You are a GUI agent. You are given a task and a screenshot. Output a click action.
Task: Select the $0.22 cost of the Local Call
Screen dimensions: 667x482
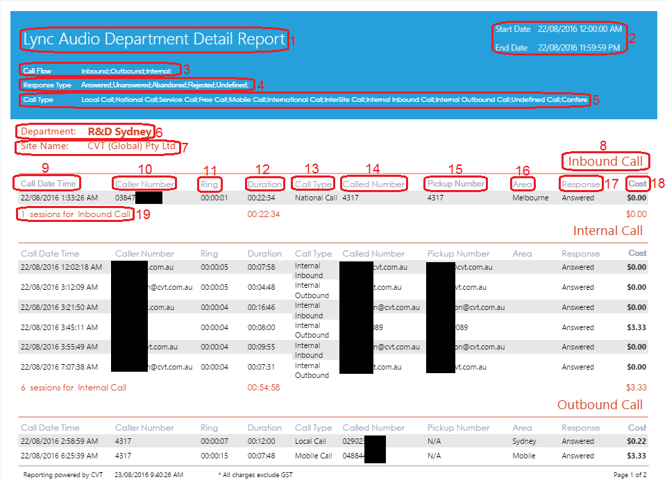click(x=636, y=441)
